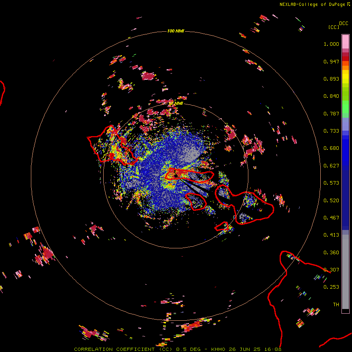Click the 0.253 color scale value
The width and height of the screenshot is (352, 352).
(x=331, y=287)
